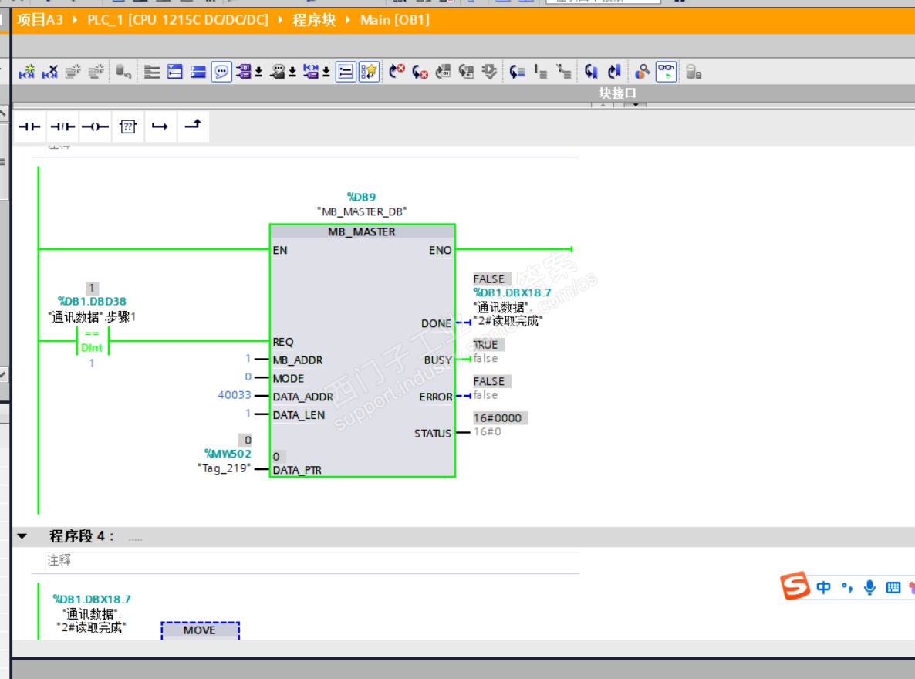Image resolution: width=915 pixels, height=679 pixels.
Task: Toggle favorites display star icon
Action: coord(369,72)
